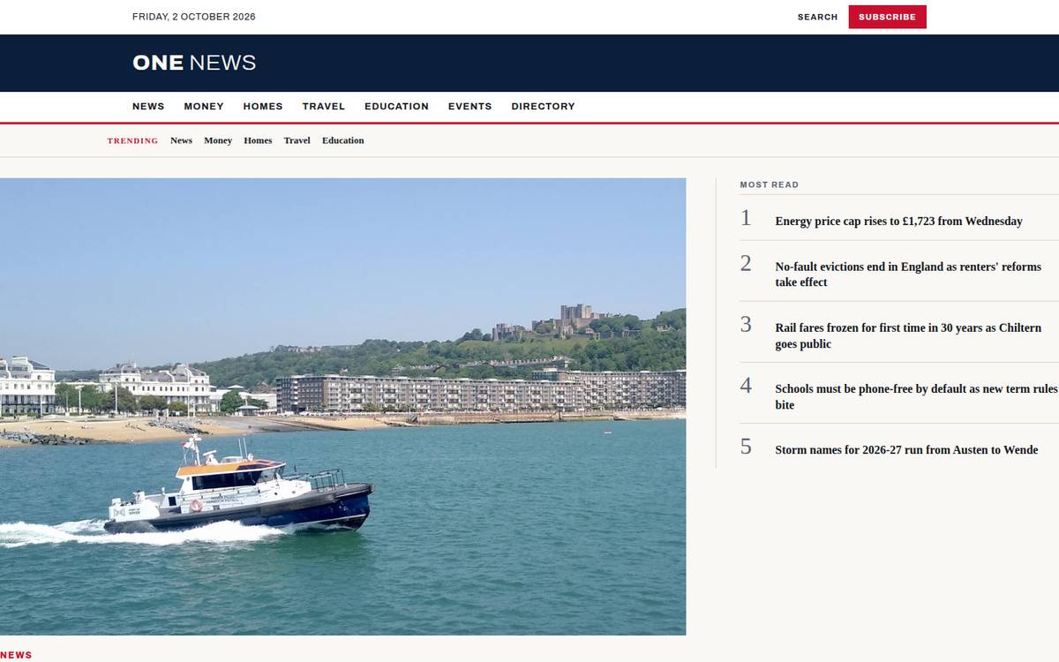
Task: Open the no-fault evictions end article
Action: [908, 275]
